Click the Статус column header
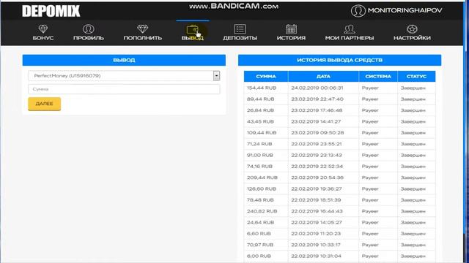Image resolution: width=469 pixels, height=263 pixels. pos(416,76)
